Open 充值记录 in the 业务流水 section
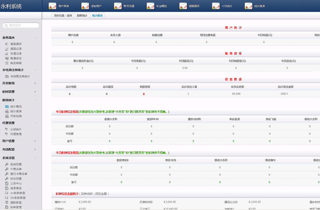This screenshot has height=210, width=320. point(16,54)
